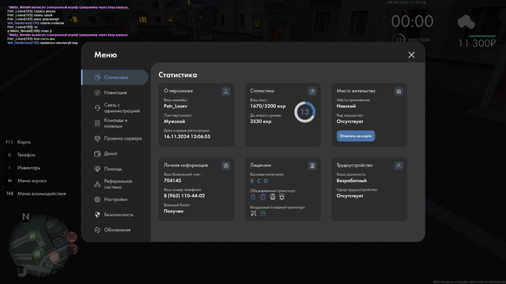Click the second blue public transport icon
This screenshot has width=506, height=284.
click(x=263, y=196)
